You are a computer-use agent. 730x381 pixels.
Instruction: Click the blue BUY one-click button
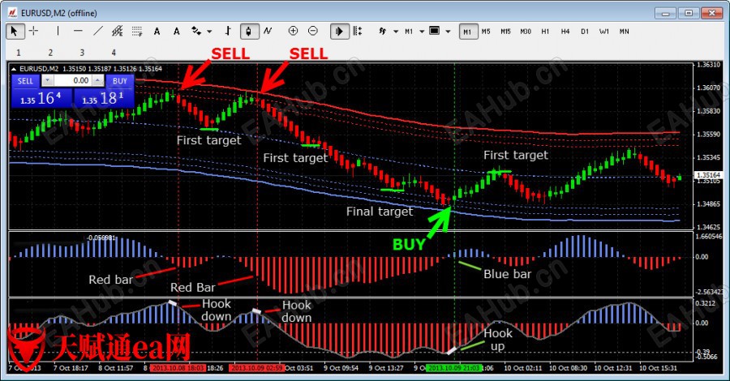tap(120, 81)
